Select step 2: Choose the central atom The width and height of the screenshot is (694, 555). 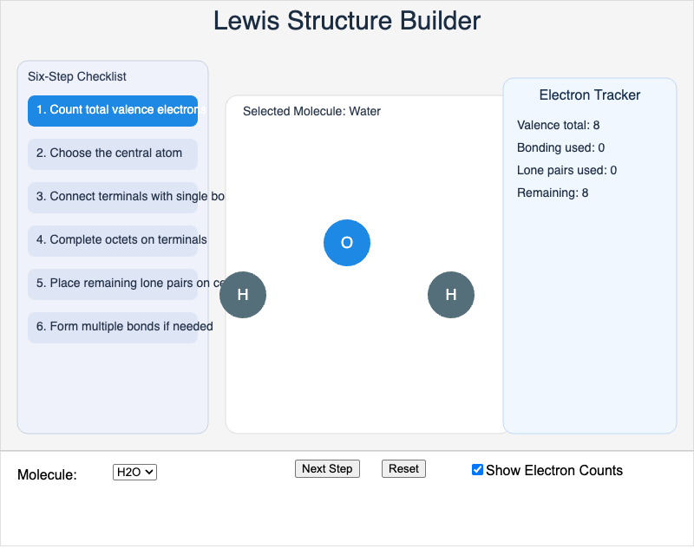pyautogui.click(x=112, y=153)
